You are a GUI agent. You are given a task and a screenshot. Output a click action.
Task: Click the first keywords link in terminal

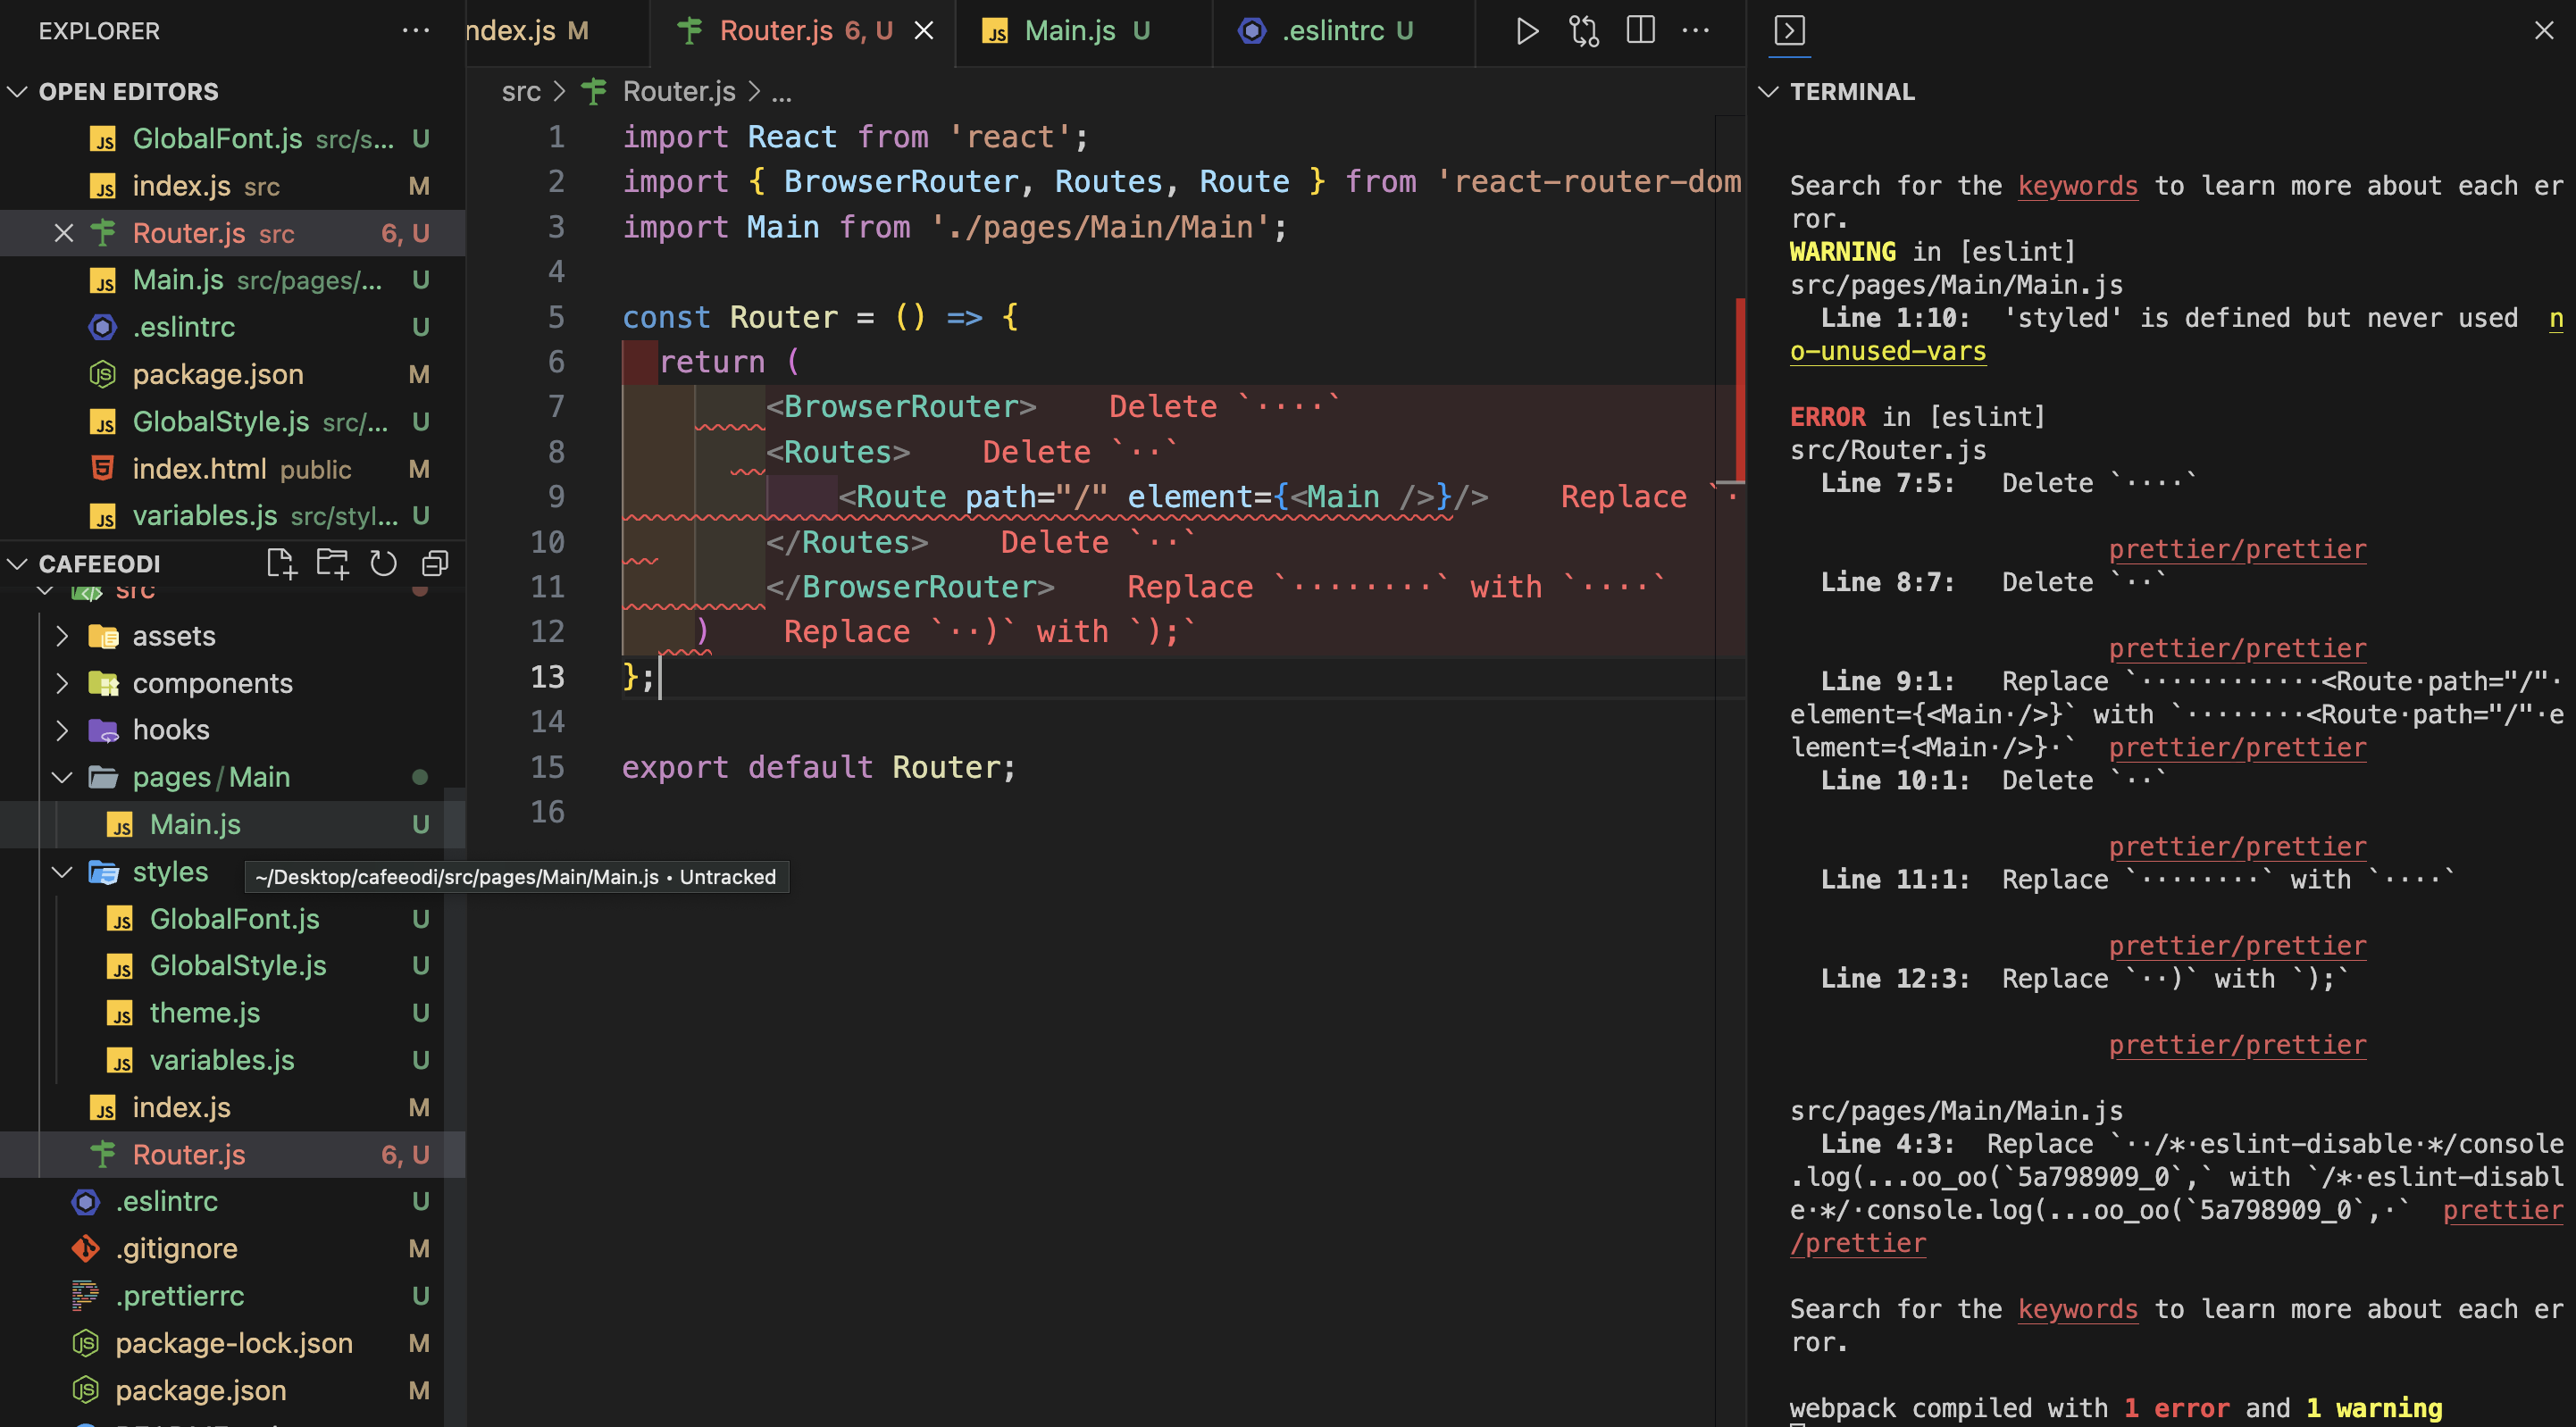tap(2077, 186)
